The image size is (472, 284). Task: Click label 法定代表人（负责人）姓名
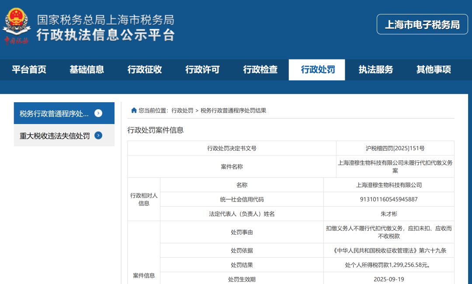click(x=242, y=214)
